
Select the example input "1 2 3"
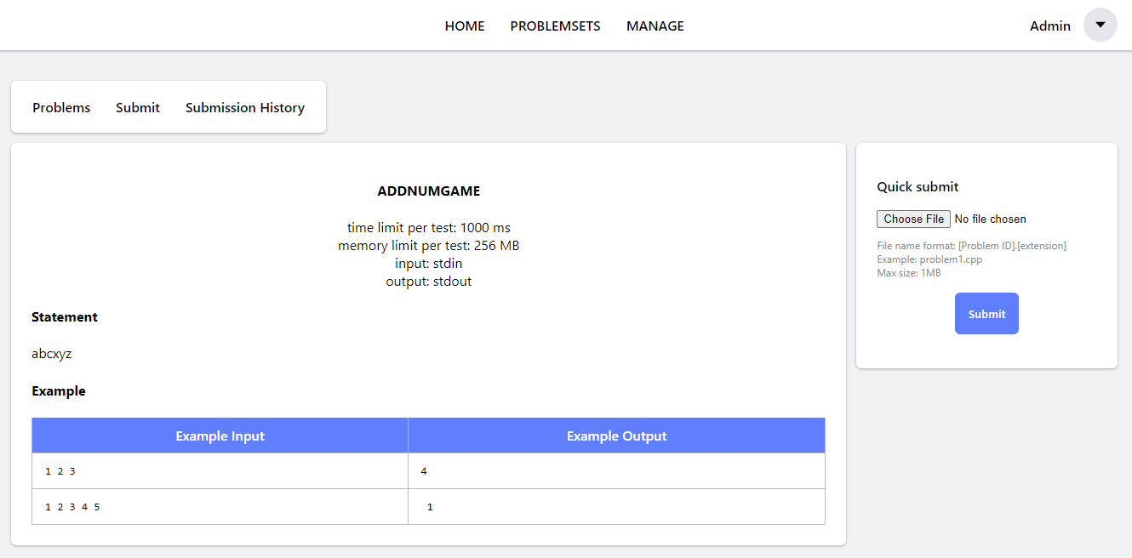(x=60, y=471)
